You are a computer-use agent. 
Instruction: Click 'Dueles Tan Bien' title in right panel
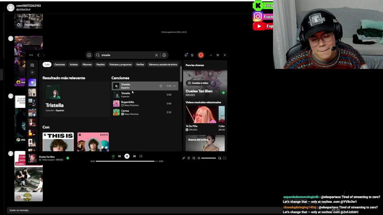coord(199,91)
